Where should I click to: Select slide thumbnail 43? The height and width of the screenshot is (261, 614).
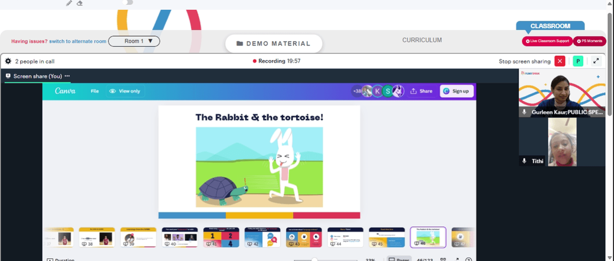coord(304,237)
